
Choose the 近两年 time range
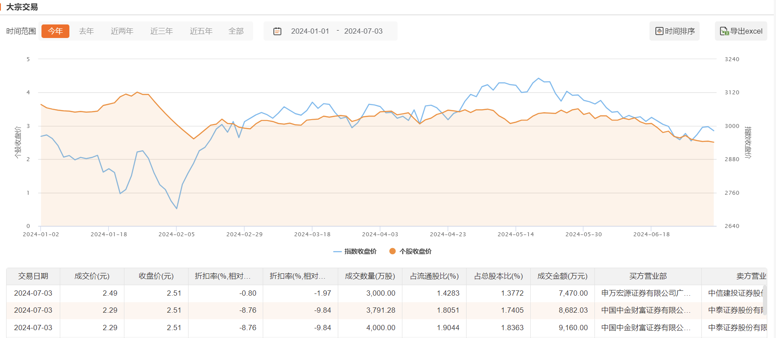122,31
